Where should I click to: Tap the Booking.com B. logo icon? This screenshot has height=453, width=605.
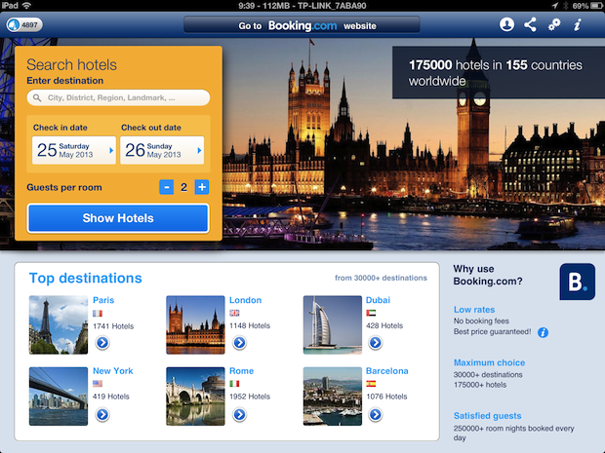[578, 282]
